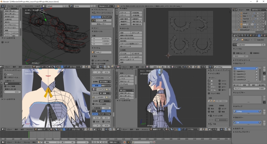Click the ピン止め button
This screenshot has height=144, width=267.
pyautogui.click(x=125, y=53)
